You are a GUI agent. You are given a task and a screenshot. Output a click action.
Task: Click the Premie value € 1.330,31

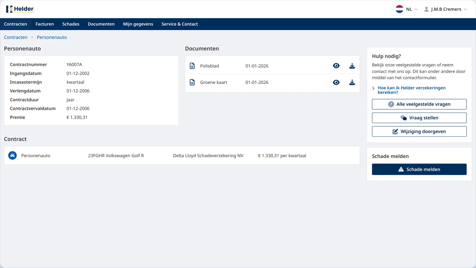[x=77, y=117]
